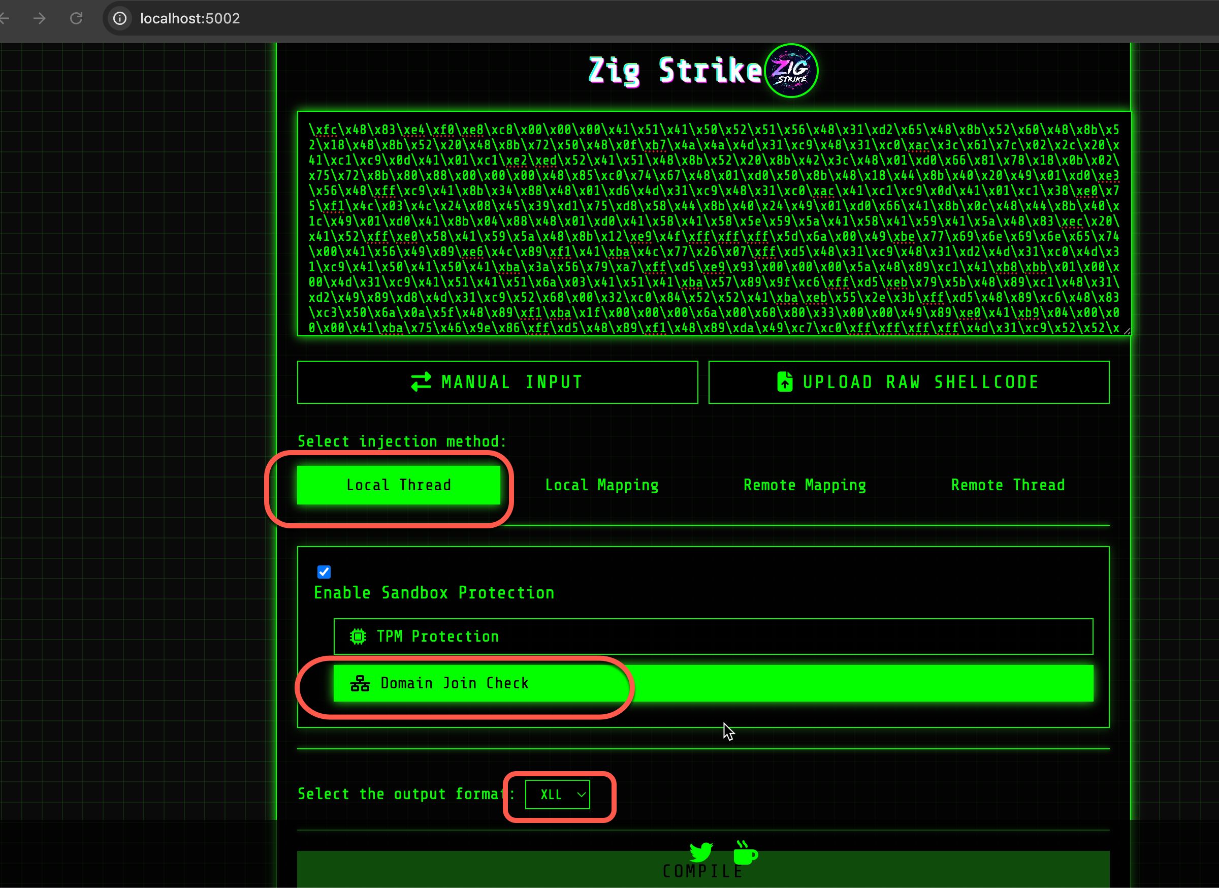
Task: Click the localhost:5002 address bar
Action: click(190, 19)
